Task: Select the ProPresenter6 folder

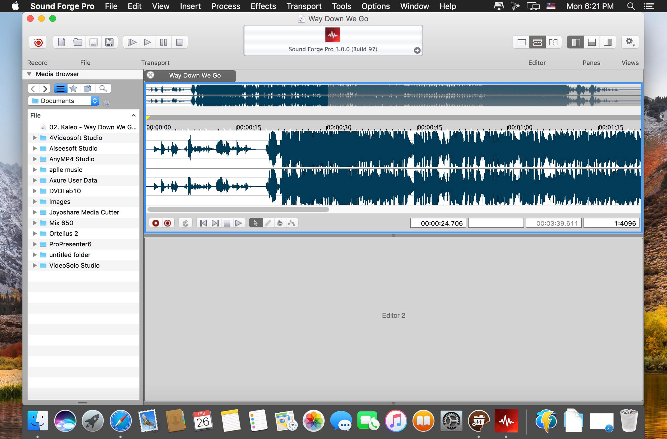Action: [84, 244]
